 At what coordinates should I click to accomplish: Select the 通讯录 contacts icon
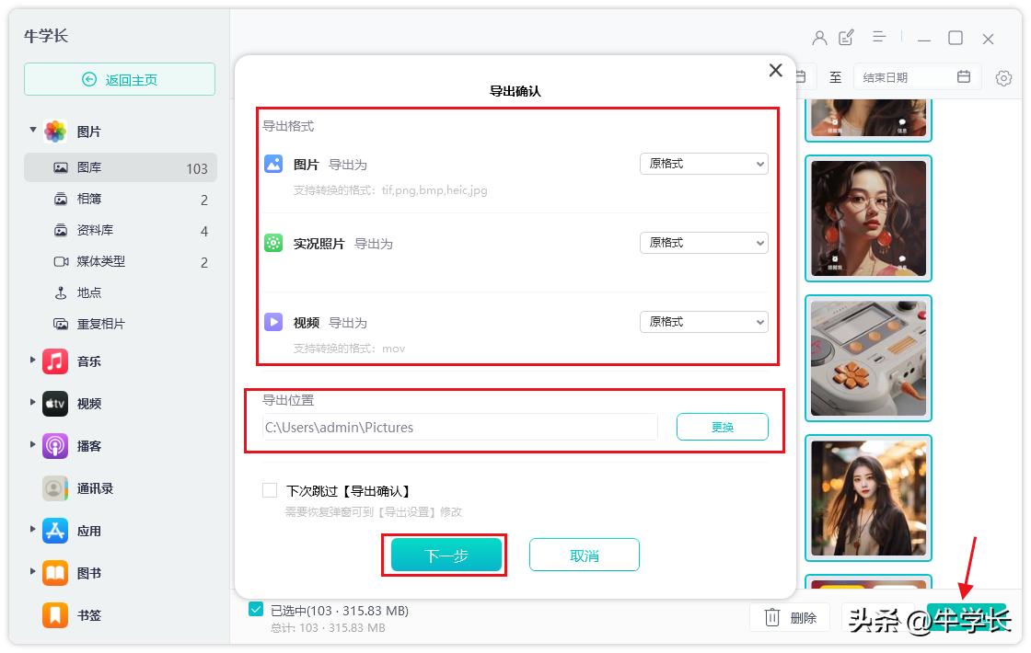click(55, 488)
